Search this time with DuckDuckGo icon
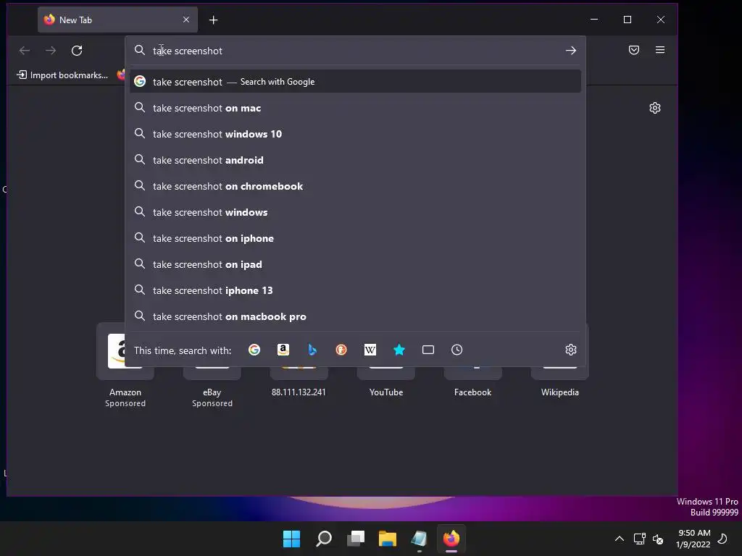This screenshot has width=742, height=556. [341, 350]
